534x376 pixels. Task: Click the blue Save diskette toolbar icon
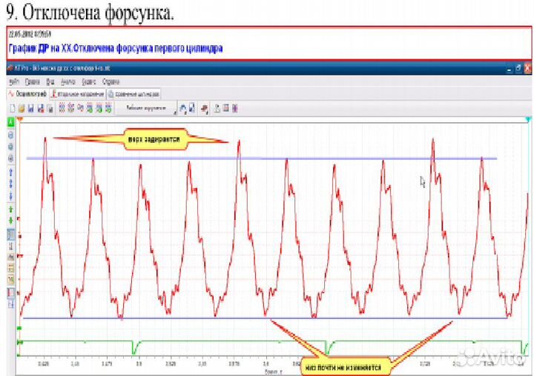[31, 109]
